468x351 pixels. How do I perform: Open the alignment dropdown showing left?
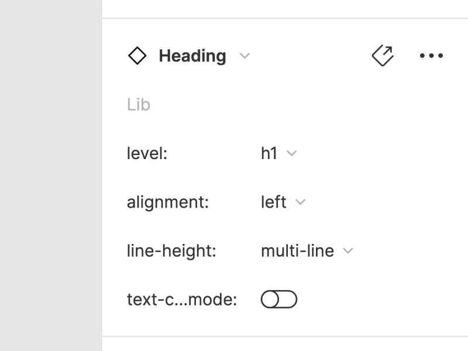[x=281, y=202]
